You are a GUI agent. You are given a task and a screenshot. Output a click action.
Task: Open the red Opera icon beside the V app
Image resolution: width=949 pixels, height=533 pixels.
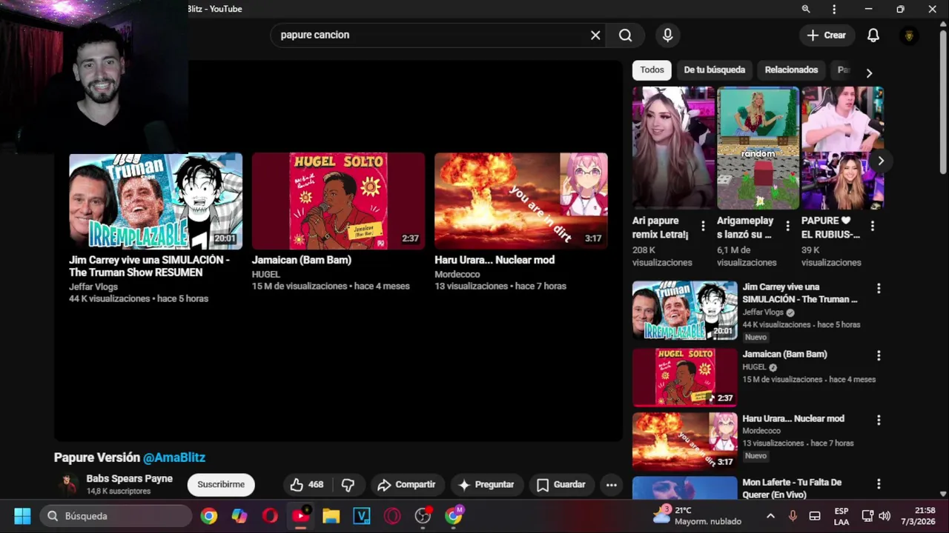[x=391, y=516]
